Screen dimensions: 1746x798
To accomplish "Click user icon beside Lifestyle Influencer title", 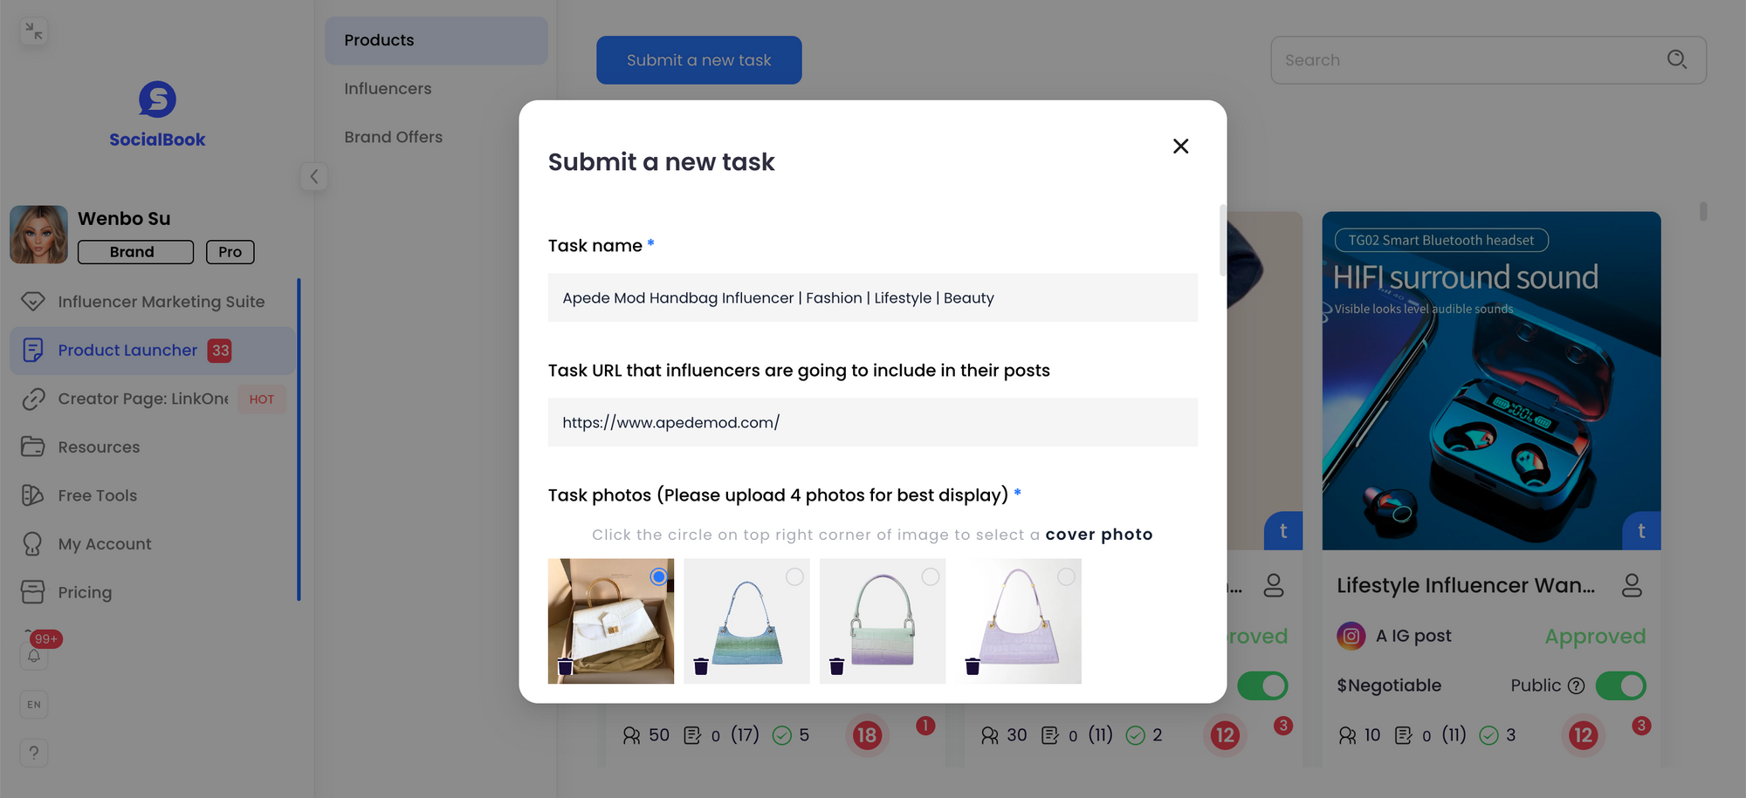I will [1632, 585].
